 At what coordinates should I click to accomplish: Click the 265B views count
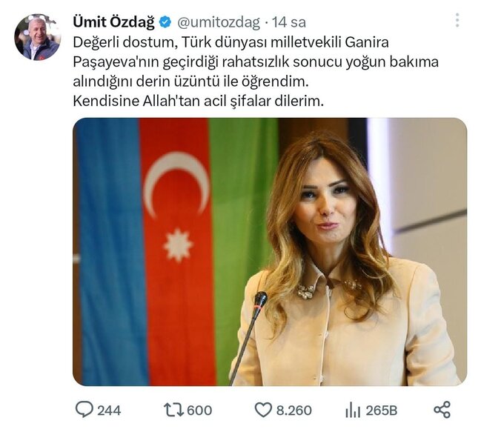click(382, 410)
